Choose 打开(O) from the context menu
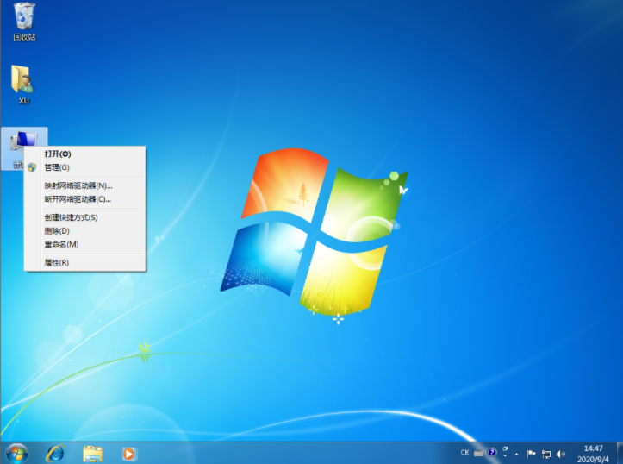 coord(58,154)
